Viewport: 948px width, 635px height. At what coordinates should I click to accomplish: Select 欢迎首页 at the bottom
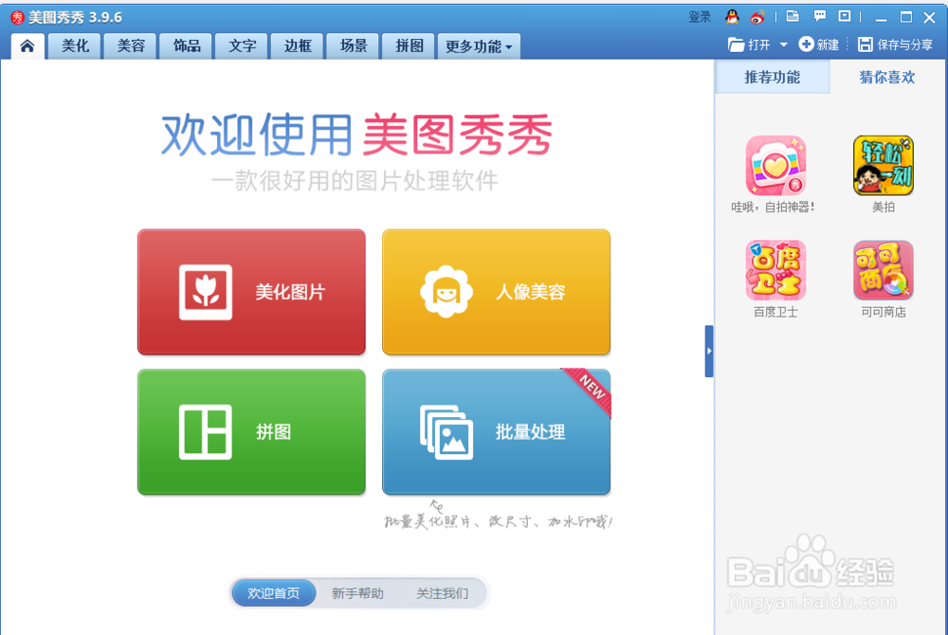273,593
